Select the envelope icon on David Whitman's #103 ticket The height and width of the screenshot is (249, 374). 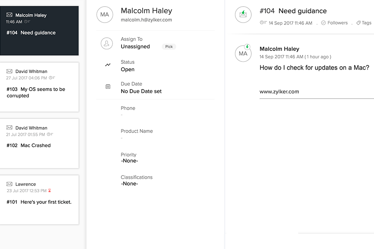click(x=9, y=71)
